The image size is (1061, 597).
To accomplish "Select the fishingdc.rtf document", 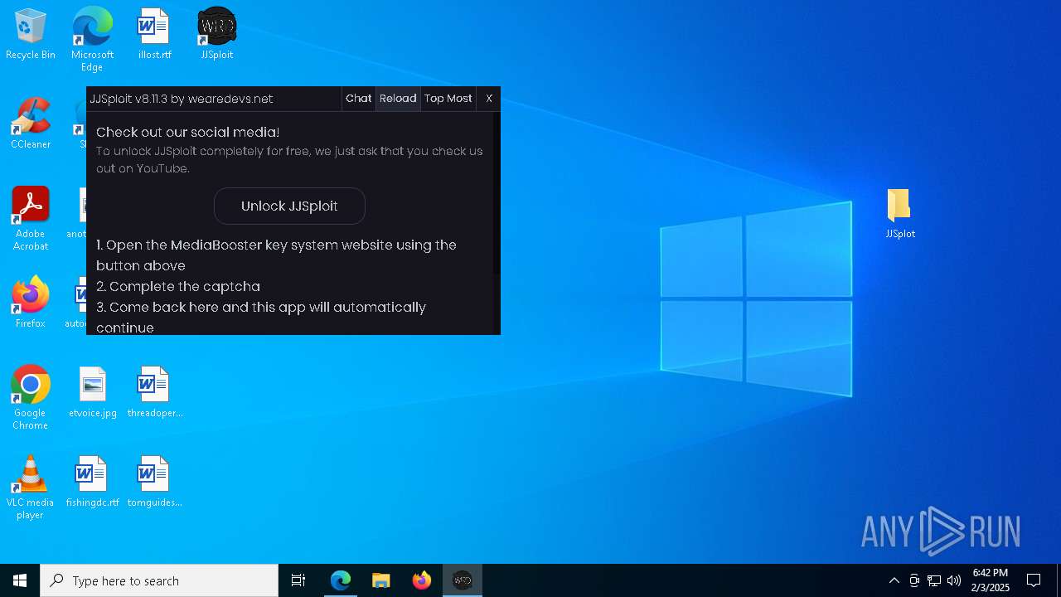I will coord(92,483).
